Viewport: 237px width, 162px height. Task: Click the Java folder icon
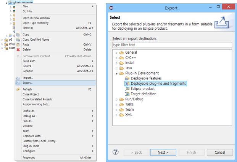tap(122, 68)
